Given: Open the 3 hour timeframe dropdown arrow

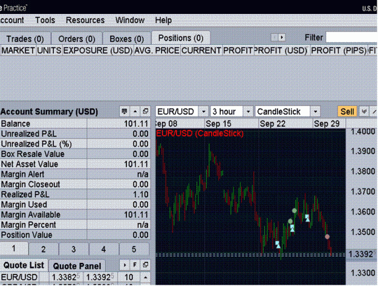Looking at the screenshot, I should point(248,111).
